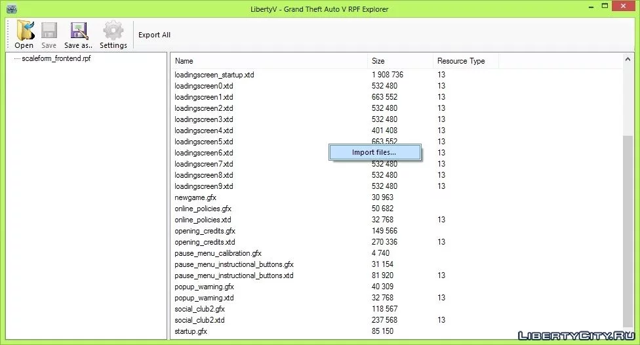Click the size value 1 908 736
The height and width of the screenshot is (345, 640).
[x=388, y=75]
